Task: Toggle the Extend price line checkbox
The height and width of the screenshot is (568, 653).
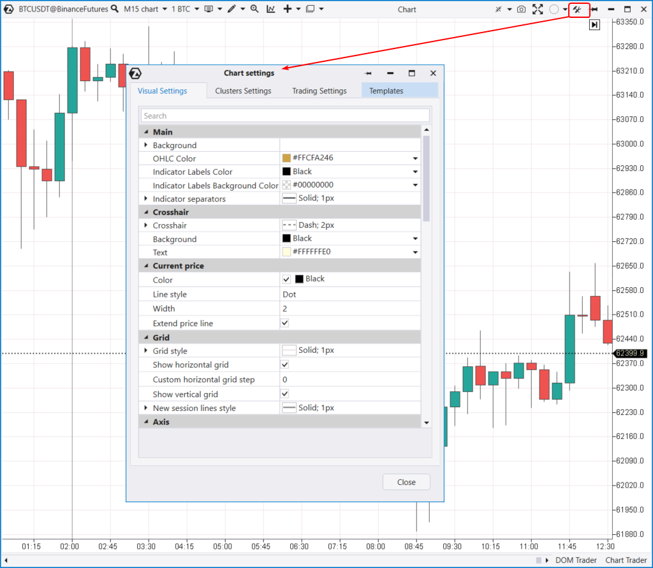Action: [x=285, y=324]
